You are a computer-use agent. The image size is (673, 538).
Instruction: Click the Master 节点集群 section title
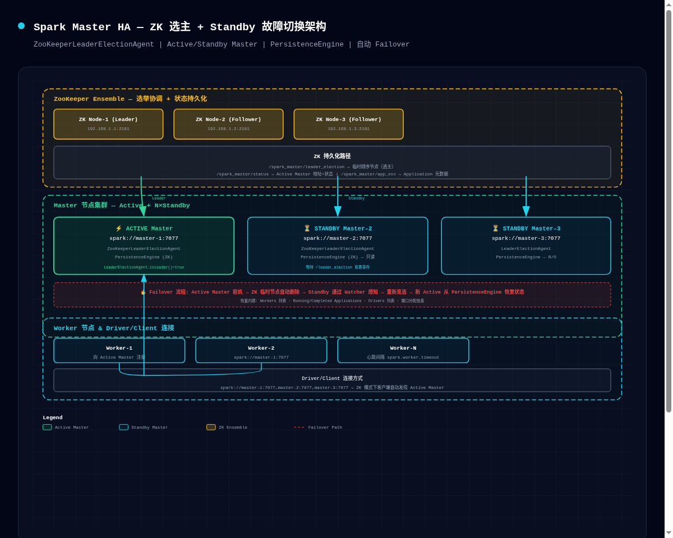click(122, 205)
